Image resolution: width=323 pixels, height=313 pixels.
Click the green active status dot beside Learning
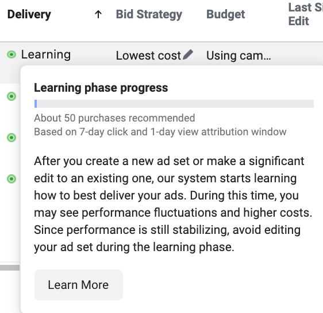11,54
